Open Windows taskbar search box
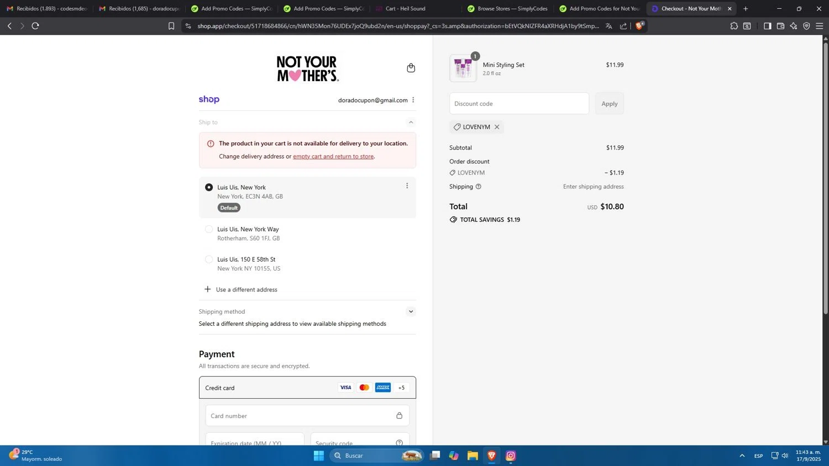This screenshot has width=829, height=466. (376, 456)
